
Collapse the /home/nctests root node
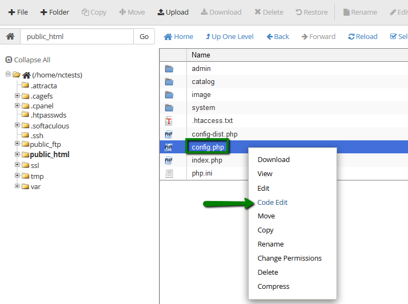tap(8, 74)
